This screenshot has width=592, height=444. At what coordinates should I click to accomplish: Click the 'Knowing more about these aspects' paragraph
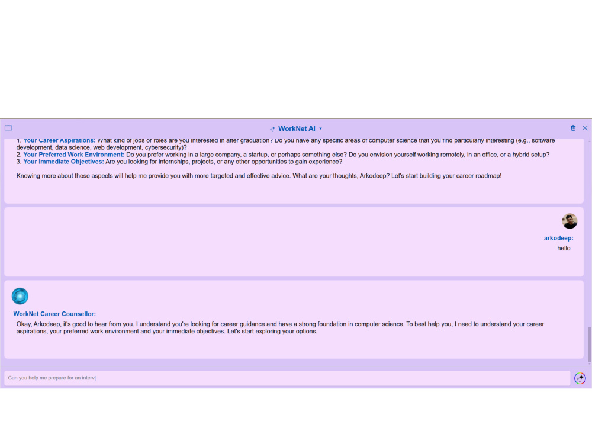259,176
